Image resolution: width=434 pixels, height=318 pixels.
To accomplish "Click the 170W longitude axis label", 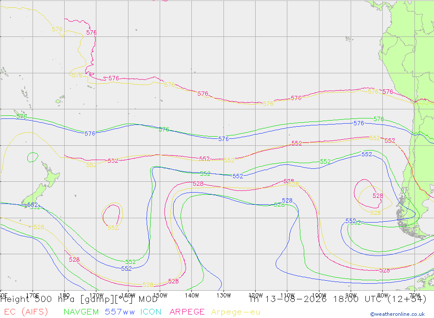I will point(96,295).
